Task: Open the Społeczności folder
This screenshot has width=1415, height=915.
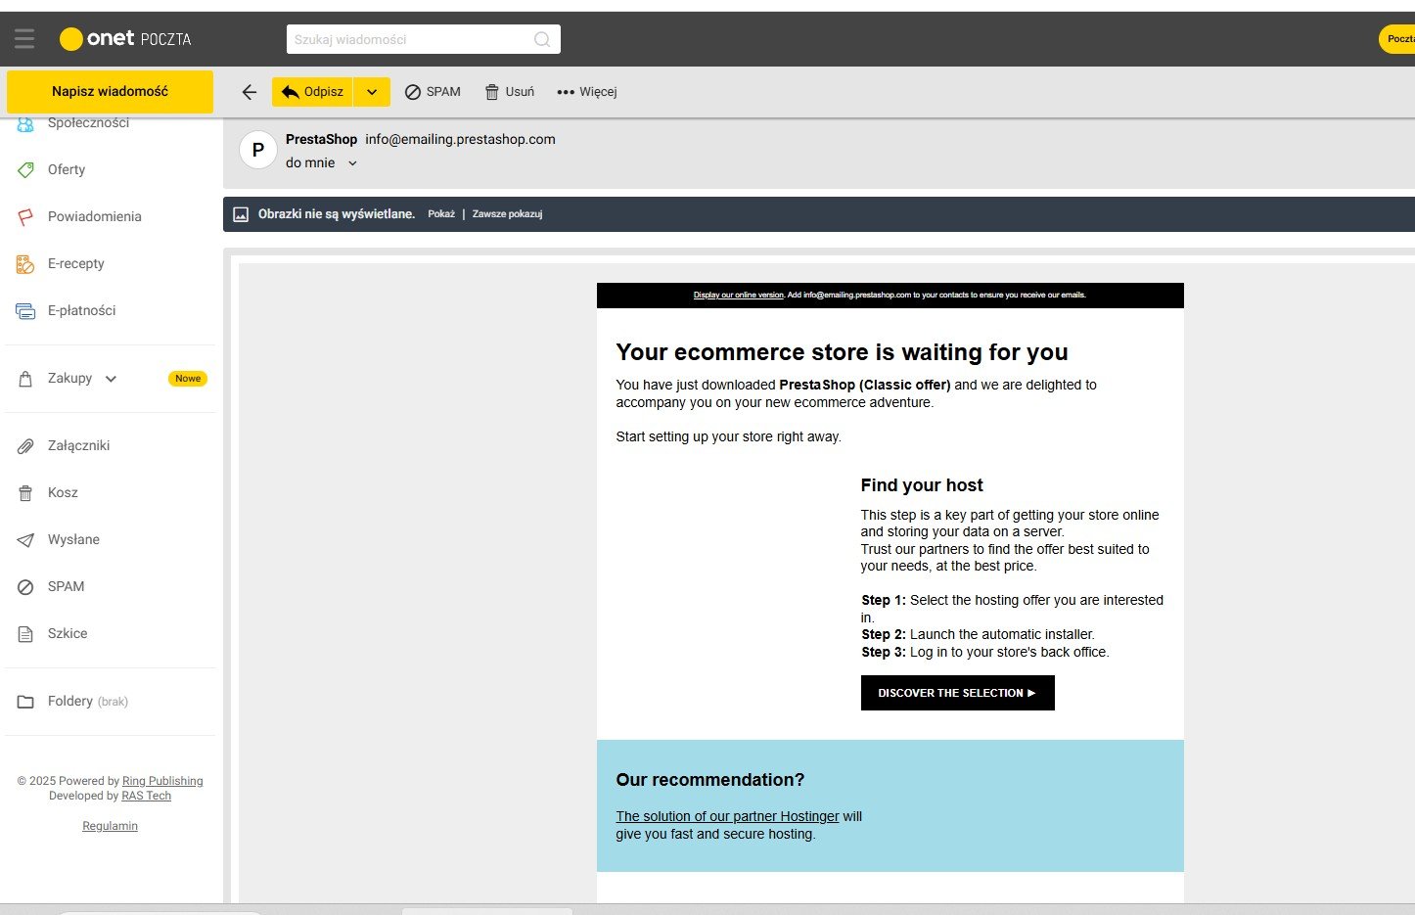Action: 88,123
